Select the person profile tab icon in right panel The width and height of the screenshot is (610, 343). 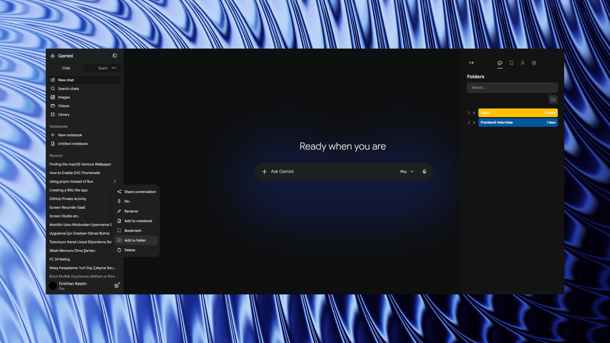point(523,63)
